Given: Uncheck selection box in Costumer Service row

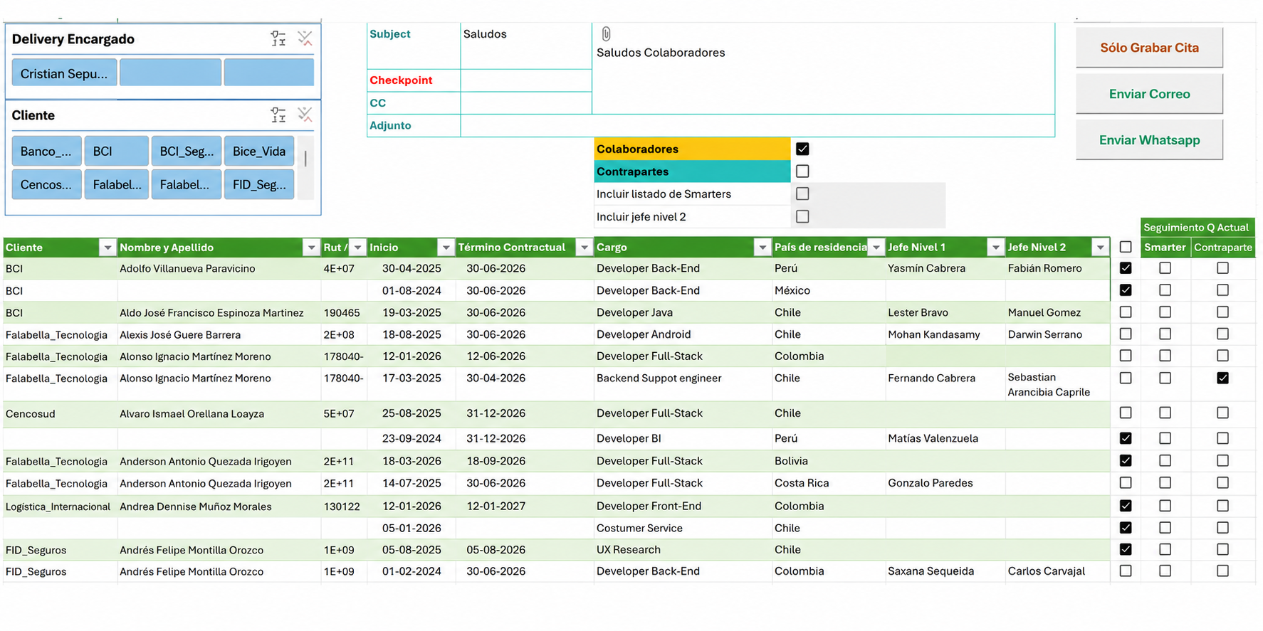Looking at the screenshot, I should click(1126, 528).
